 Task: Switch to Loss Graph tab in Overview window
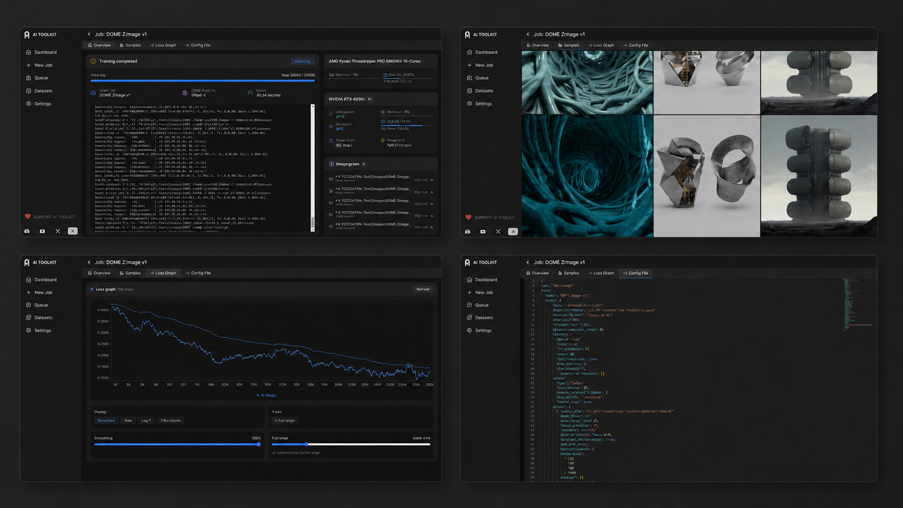tap(163, 45)
